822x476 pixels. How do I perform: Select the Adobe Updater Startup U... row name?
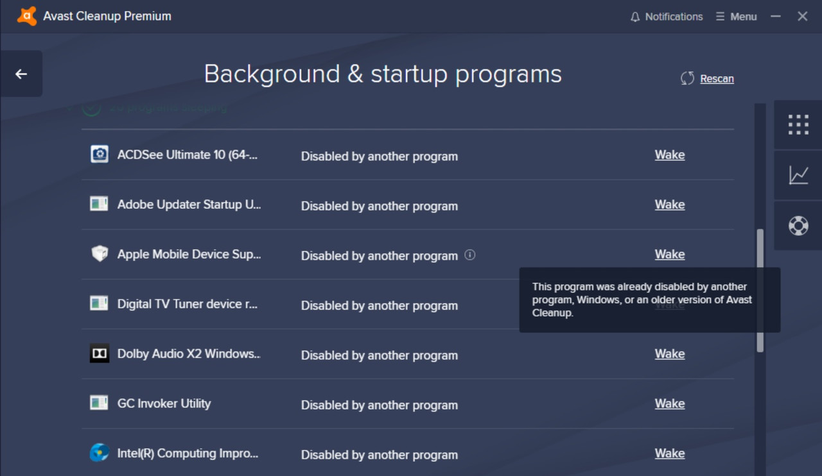tap(189, 205)
